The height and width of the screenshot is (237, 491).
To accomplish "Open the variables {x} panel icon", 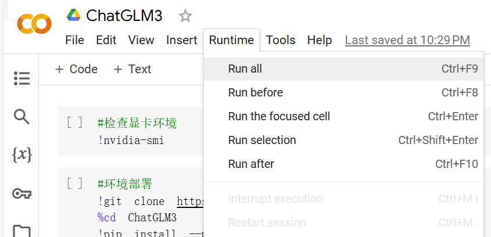I will coord(22,155).
